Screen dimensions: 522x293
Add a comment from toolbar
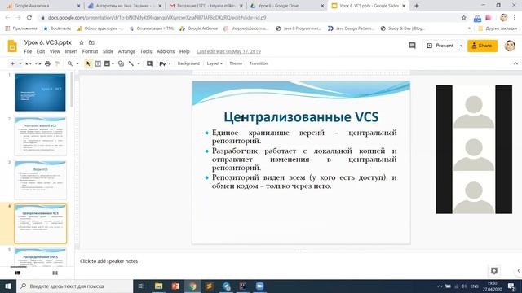point(149,63)
